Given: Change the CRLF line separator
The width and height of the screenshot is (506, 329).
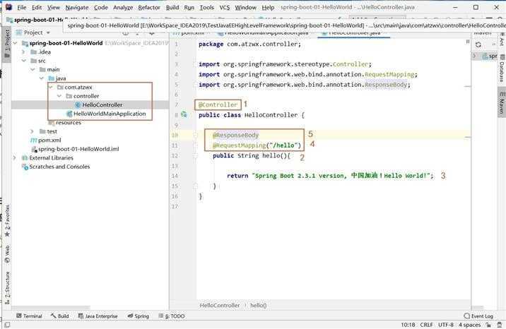Looking at the screenshot, I should [427, 325].
